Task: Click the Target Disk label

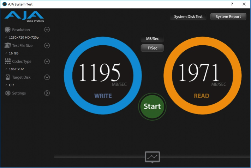Action: (x=21, y=77)
